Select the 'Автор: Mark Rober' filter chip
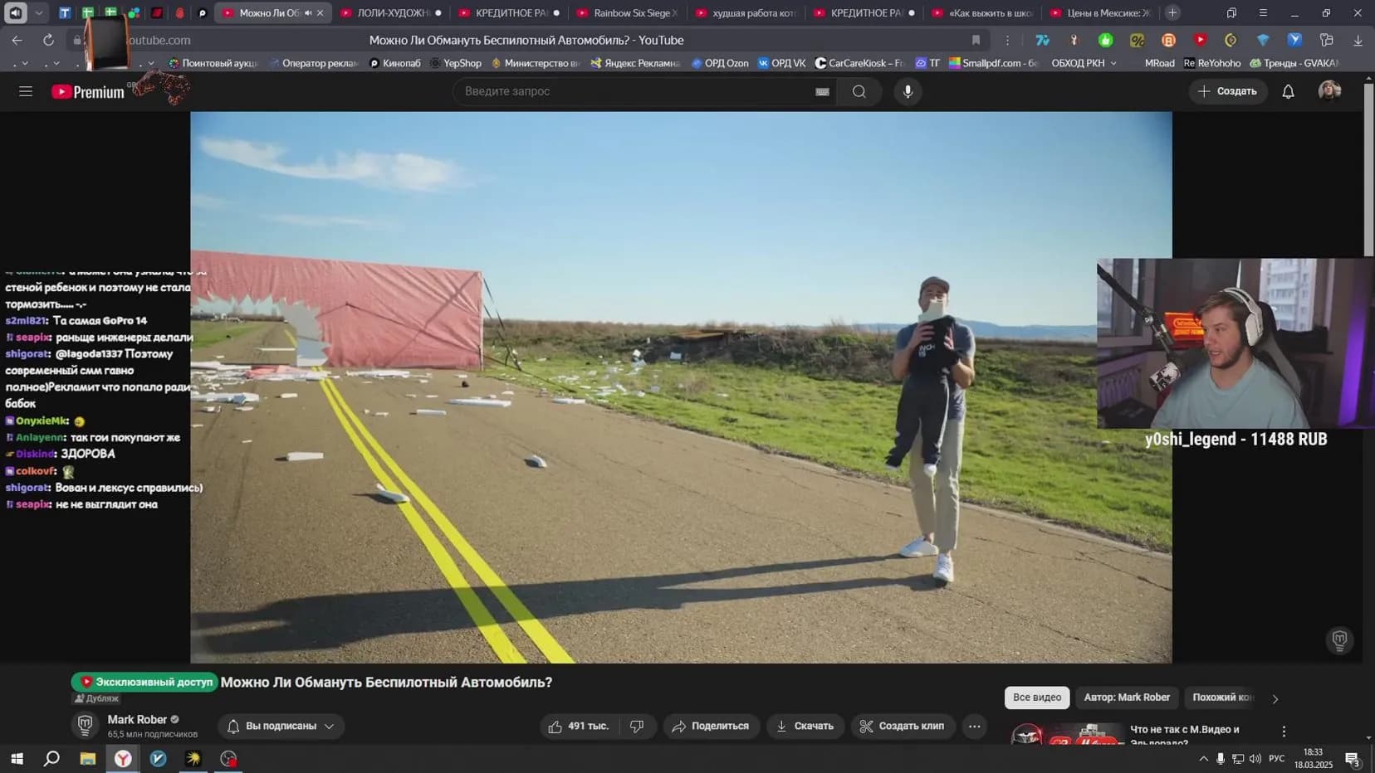Viewport: 1375px width, 773px height. tap(1126, 698)
